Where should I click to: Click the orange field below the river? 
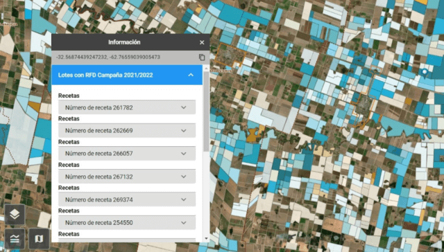(x=253, y=135)
